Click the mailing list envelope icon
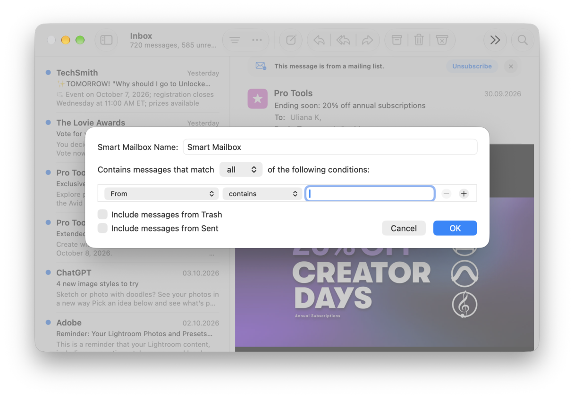 pyautogui.click(x=261, y=66)
